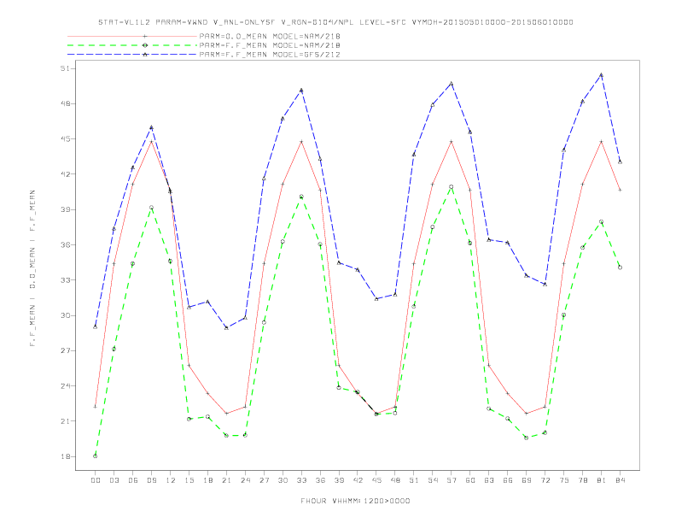676x523 pixels.
Task: Click the chart title starting with STAT=VL1L2
Action: (x=335, y=22)
